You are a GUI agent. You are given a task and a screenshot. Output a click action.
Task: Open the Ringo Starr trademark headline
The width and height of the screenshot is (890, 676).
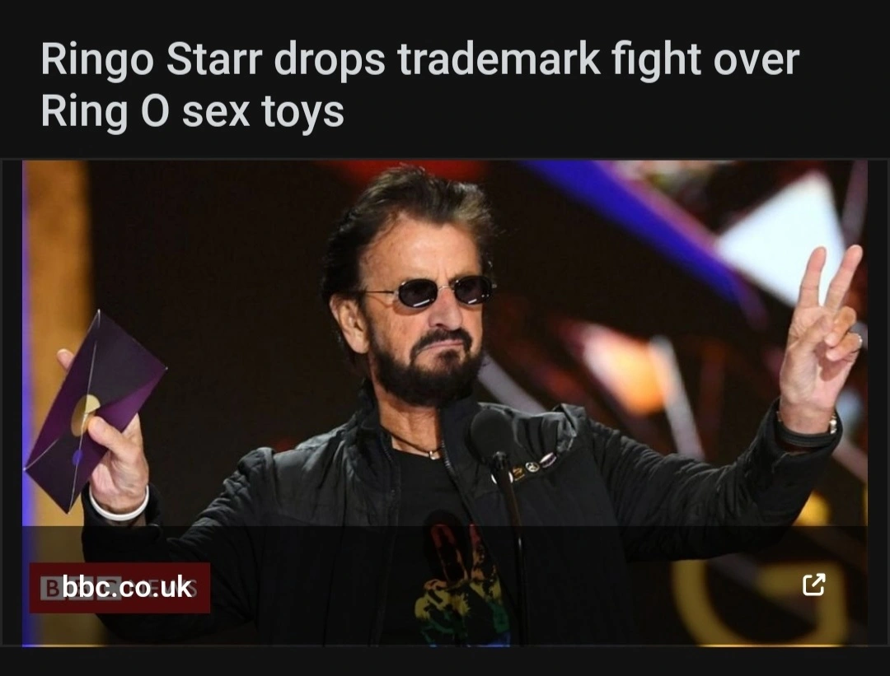coord(419,85)
